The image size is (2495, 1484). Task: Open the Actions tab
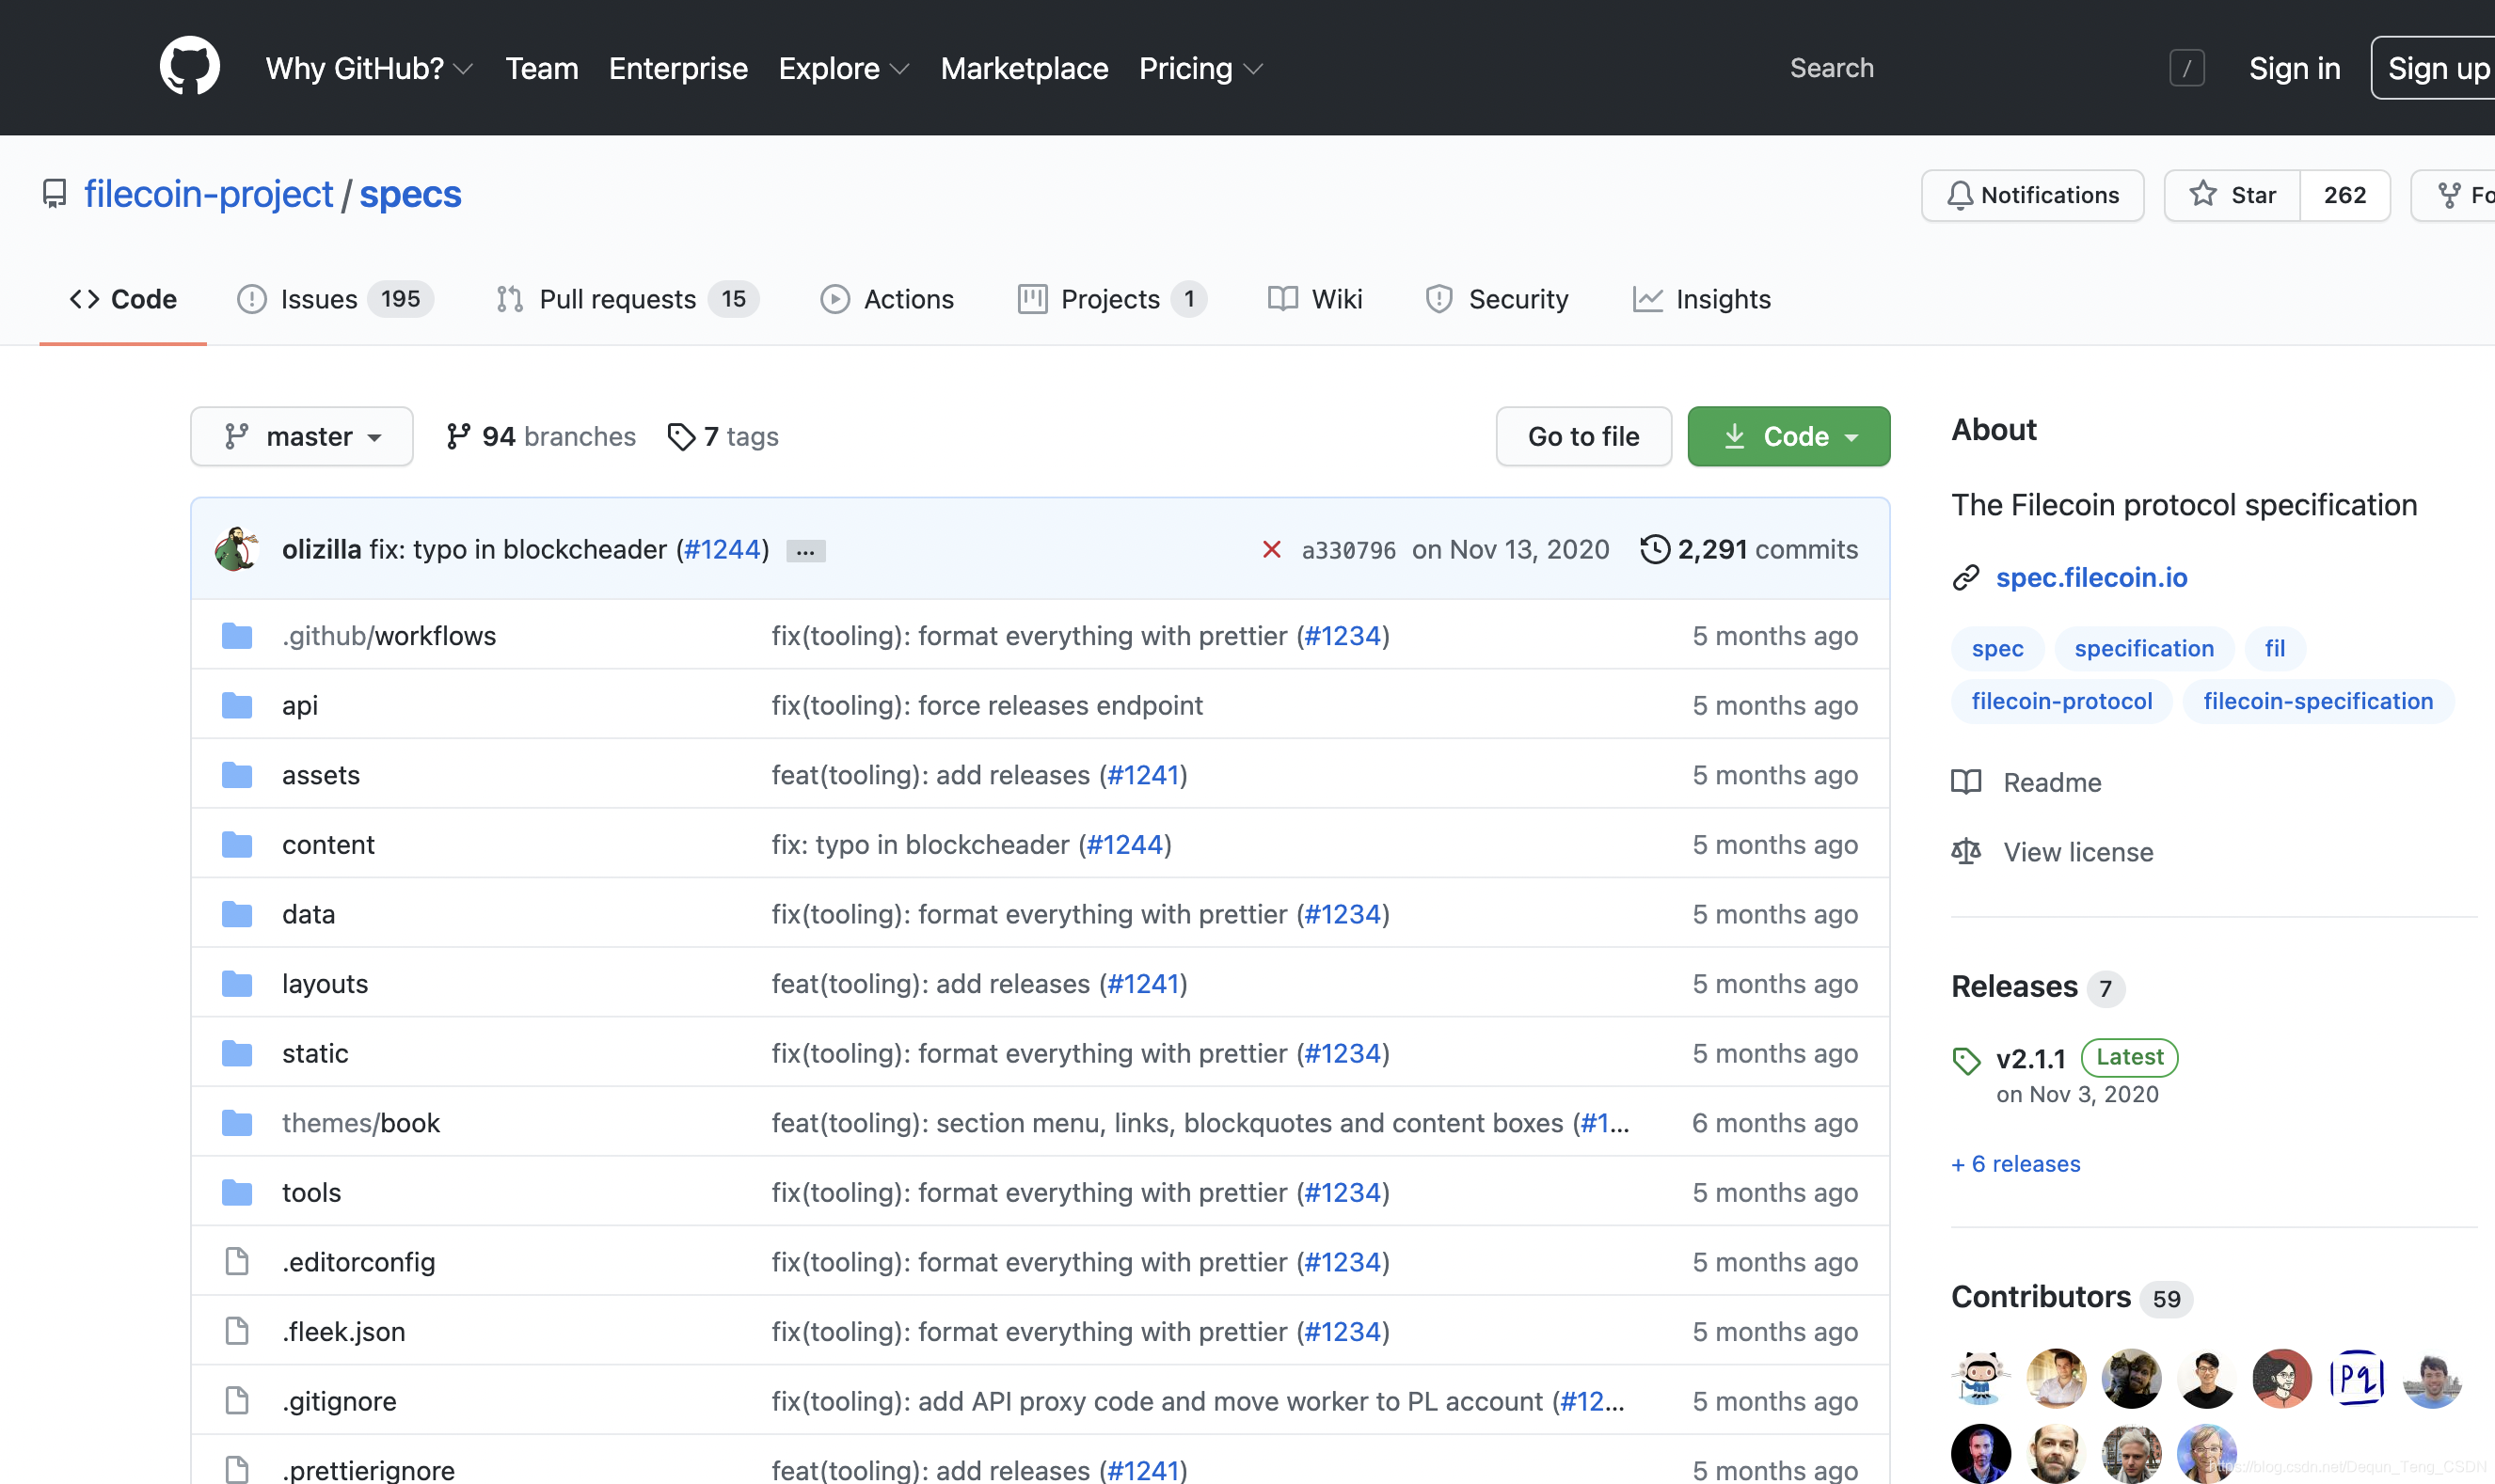pyautogui.click(x=887, y=299)
